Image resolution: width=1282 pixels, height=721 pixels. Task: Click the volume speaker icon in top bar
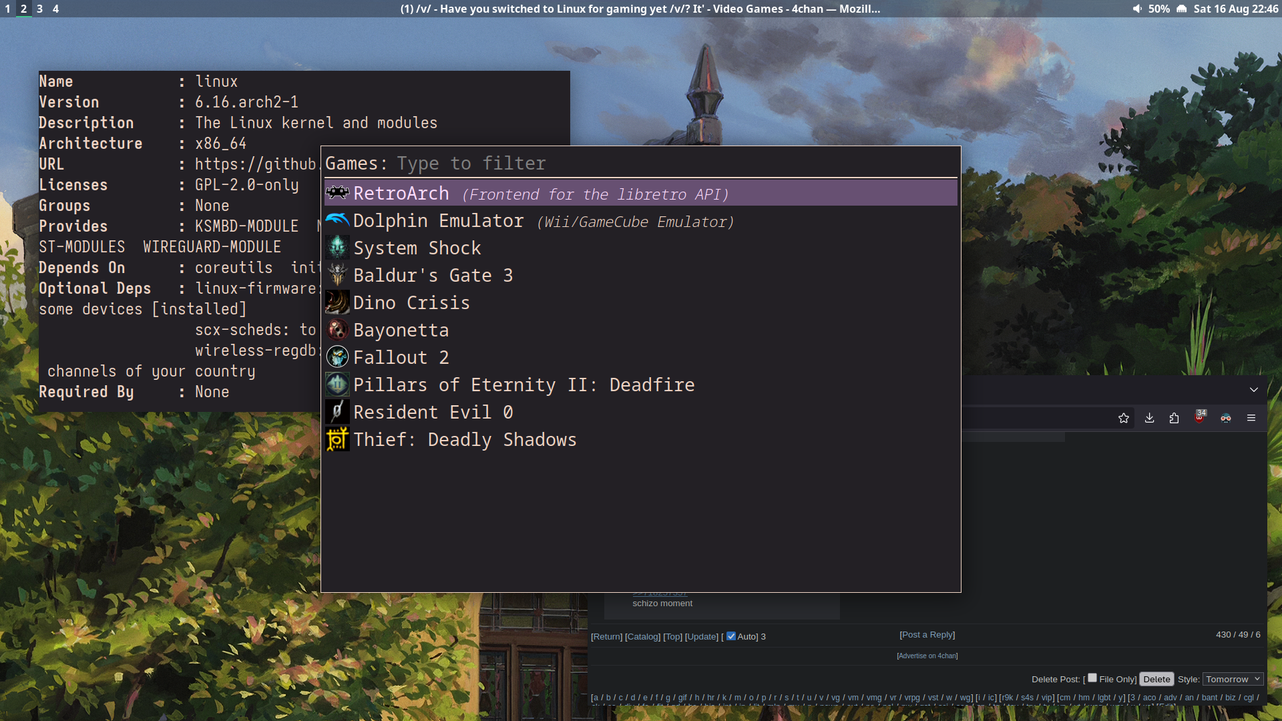[1137, 9]
